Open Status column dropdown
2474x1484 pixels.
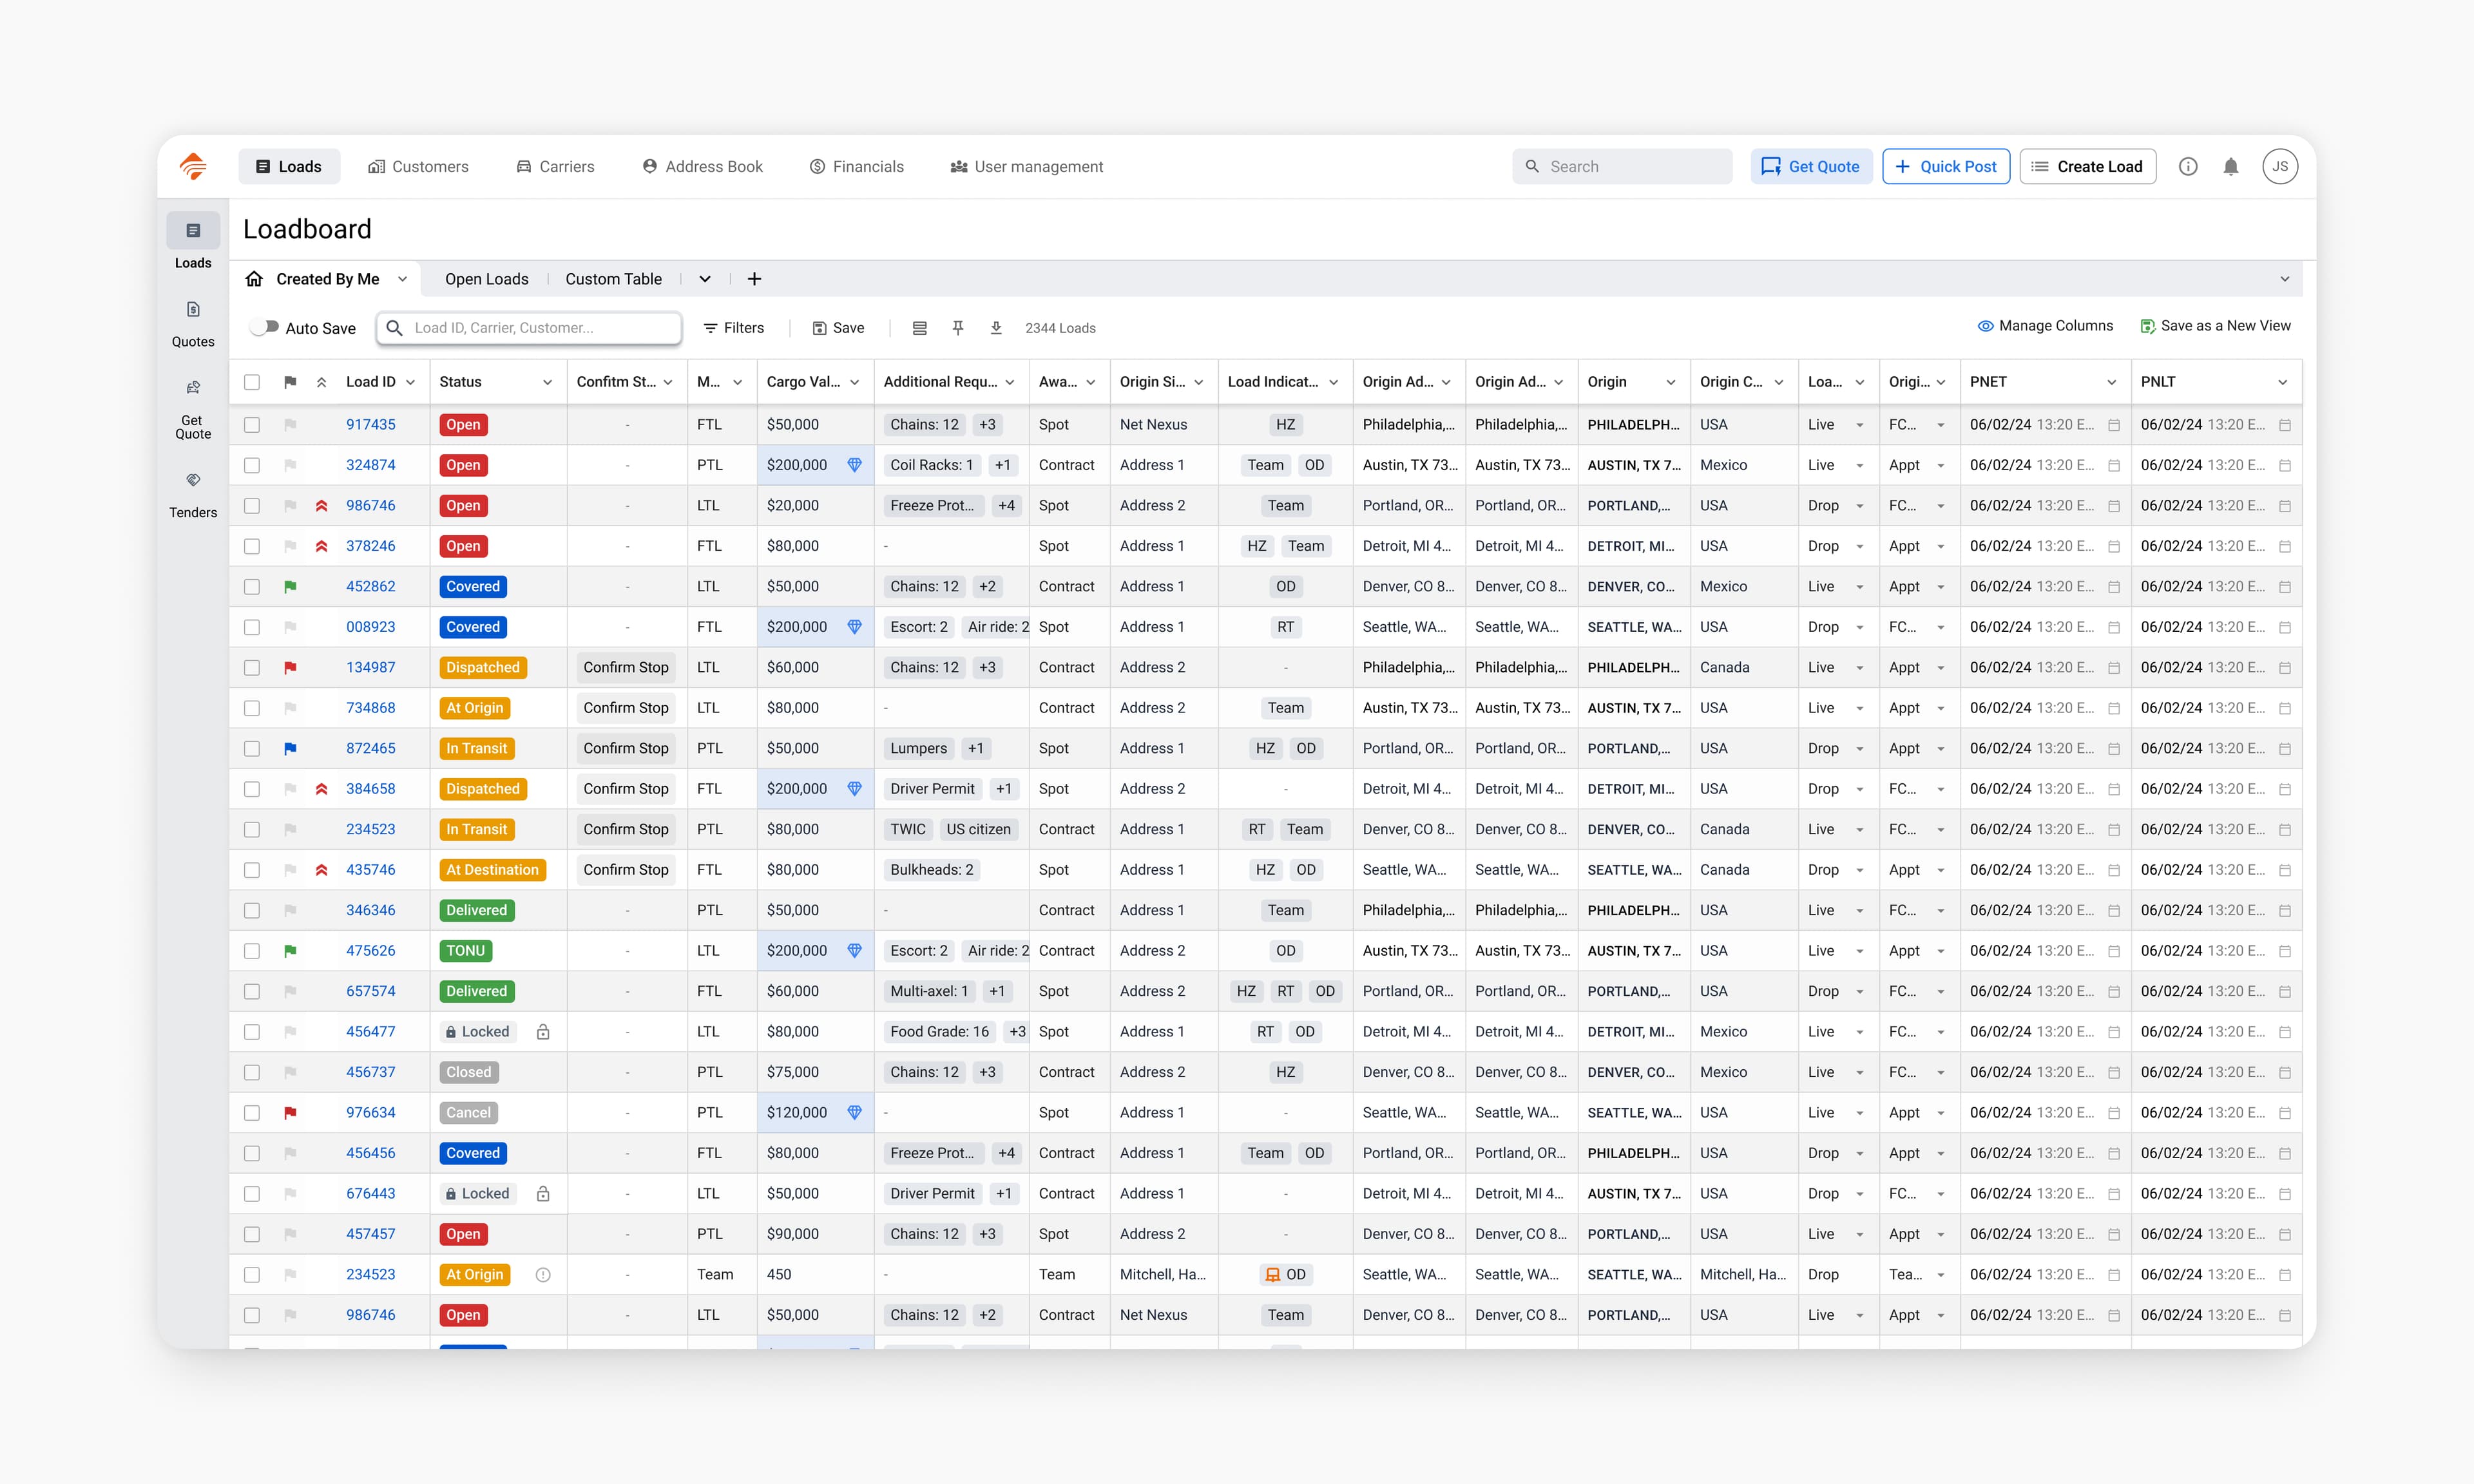click(x=548, y=382)
